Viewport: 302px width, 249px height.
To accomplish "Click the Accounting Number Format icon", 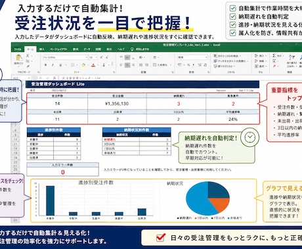I will 180,65.
